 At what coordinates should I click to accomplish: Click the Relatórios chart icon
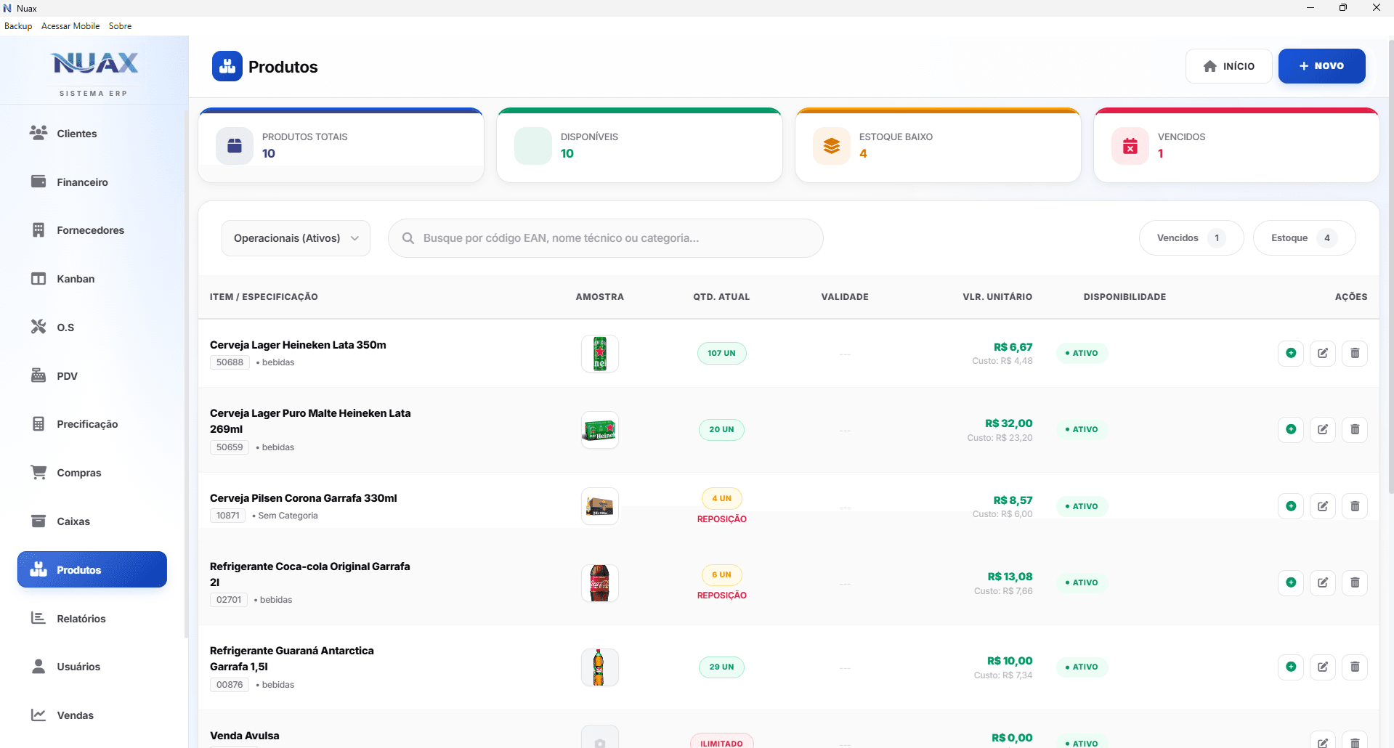pyautogui.click(x=39, y=618)
